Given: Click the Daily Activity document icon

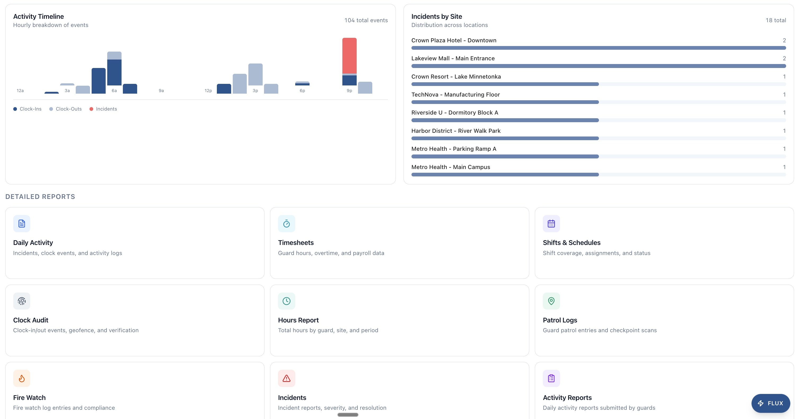Looking at the screenshot, I should pyautogui.click(x=22, y=224).
